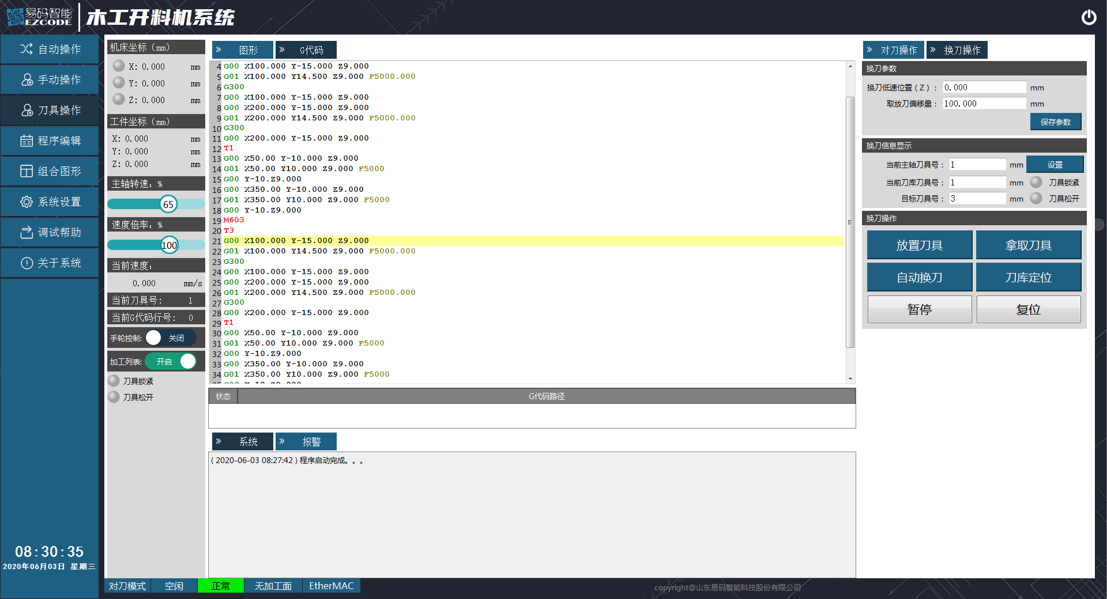
Task: Select the 刀具操作 sidebar item
Action: [x=50, y=110]
